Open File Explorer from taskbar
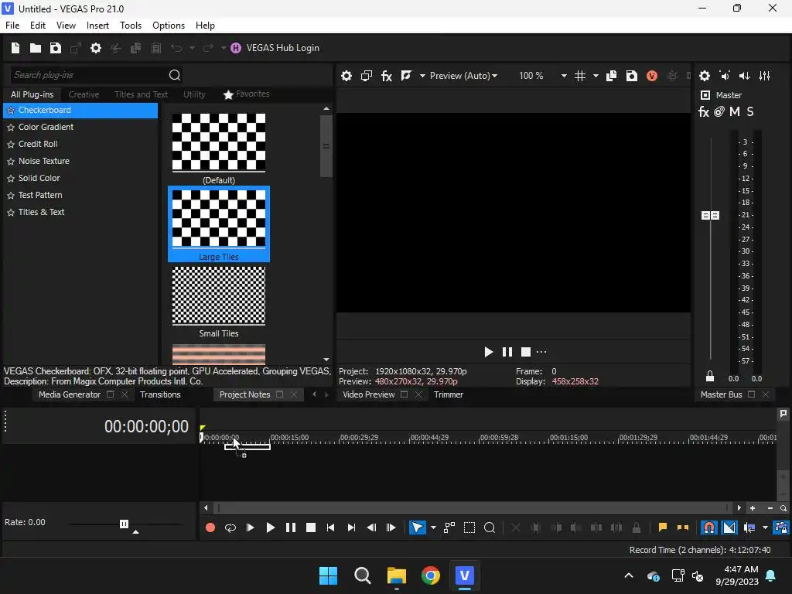Viewport: 792px width, 594px height. tap(397, 575)
